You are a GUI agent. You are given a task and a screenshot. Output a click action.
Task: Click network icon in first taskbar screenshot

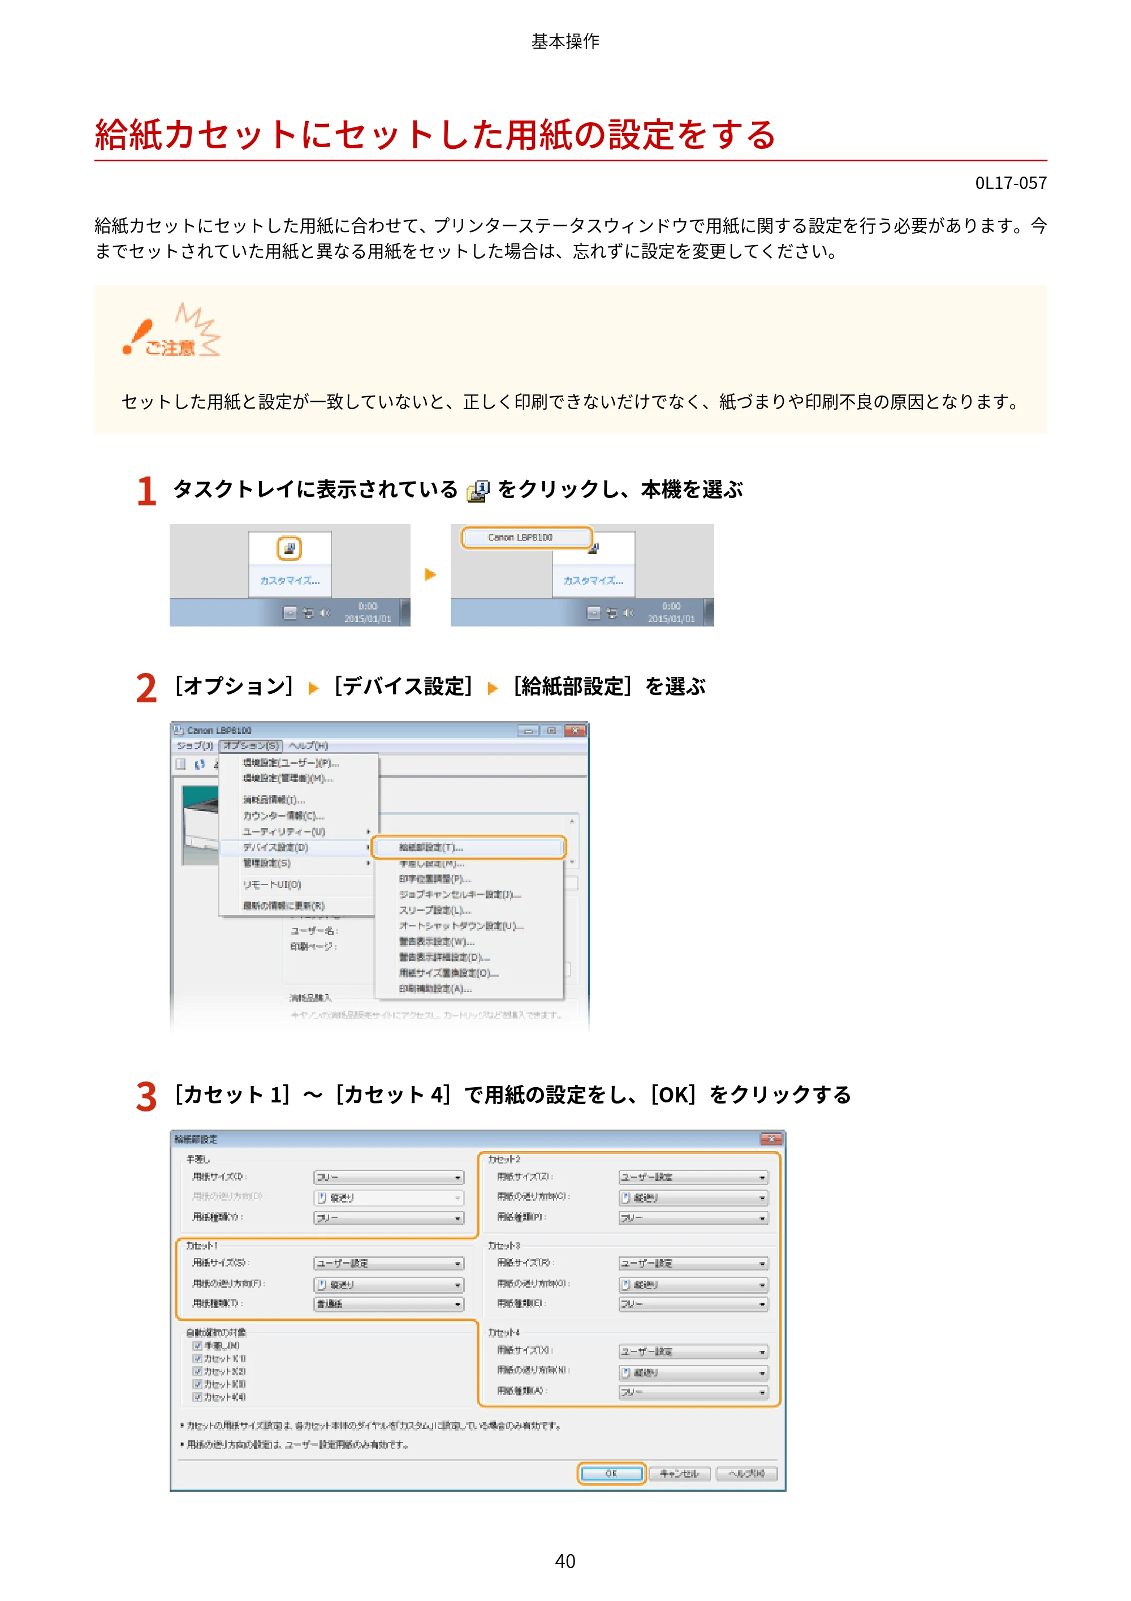coord(308,613)
